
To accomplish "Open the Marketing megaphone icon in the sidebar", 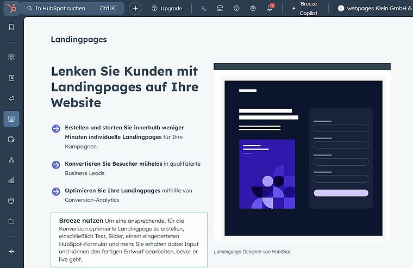I will coord(11,98).
